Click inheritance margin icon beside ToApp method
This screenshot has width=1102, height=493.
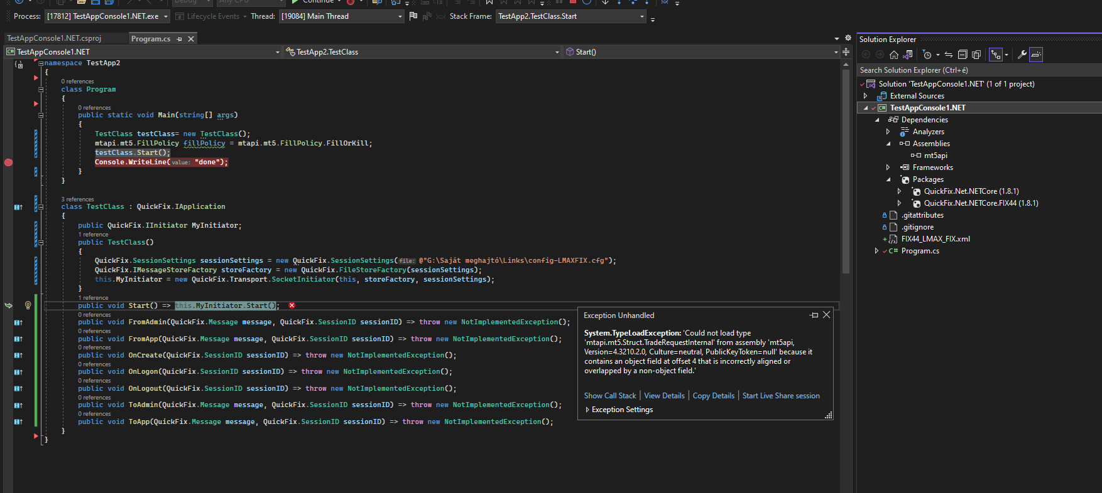tap(18, 422)
